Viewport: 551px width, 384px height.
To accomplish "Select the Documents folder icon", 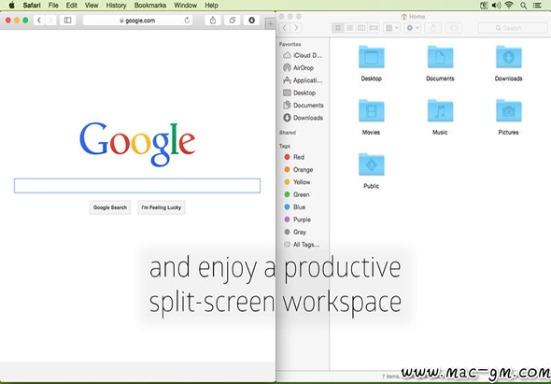I will coord(440,57).
